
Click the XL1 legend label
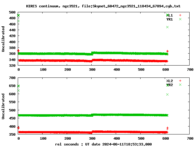[169, 15]
